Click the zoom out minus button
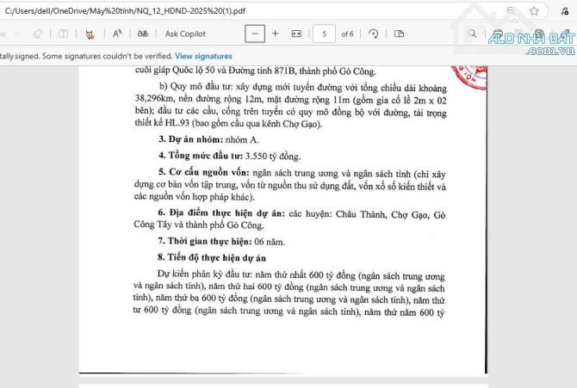The width and height of the screenshot is (577, 388). tap(254, 34)
